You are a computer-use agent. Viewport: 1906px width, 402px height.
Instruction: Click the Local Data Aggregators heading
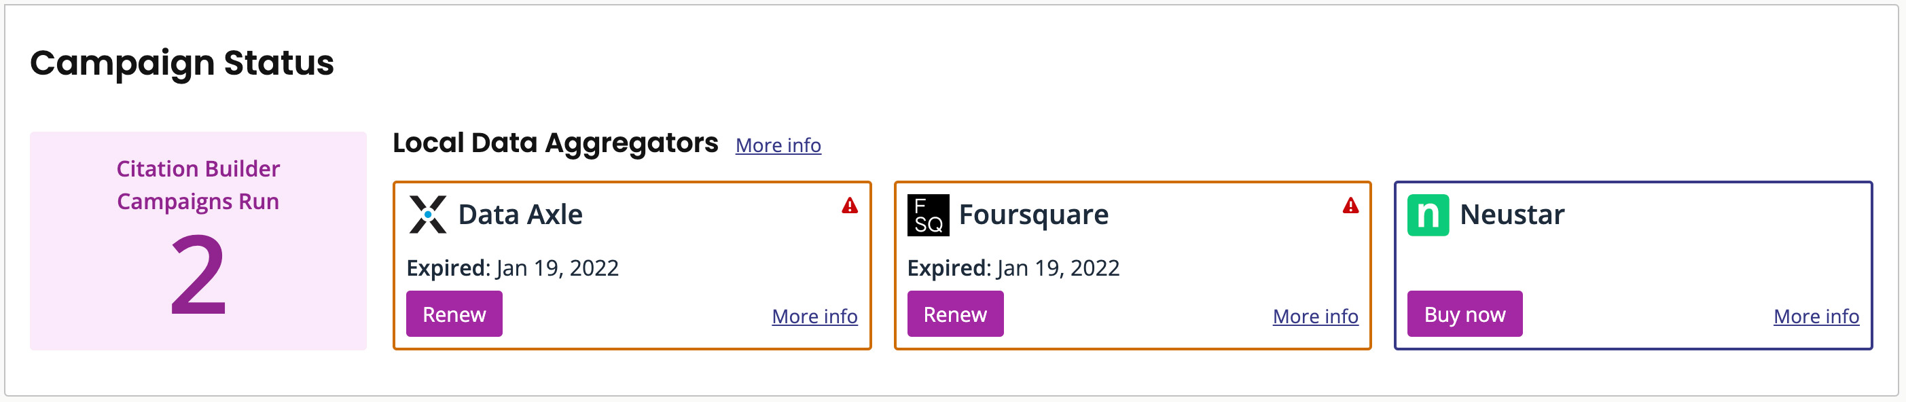coord(555,143)
